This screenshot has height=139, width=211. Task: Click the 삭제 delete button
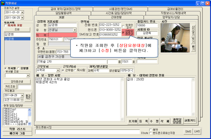(163, 121)
